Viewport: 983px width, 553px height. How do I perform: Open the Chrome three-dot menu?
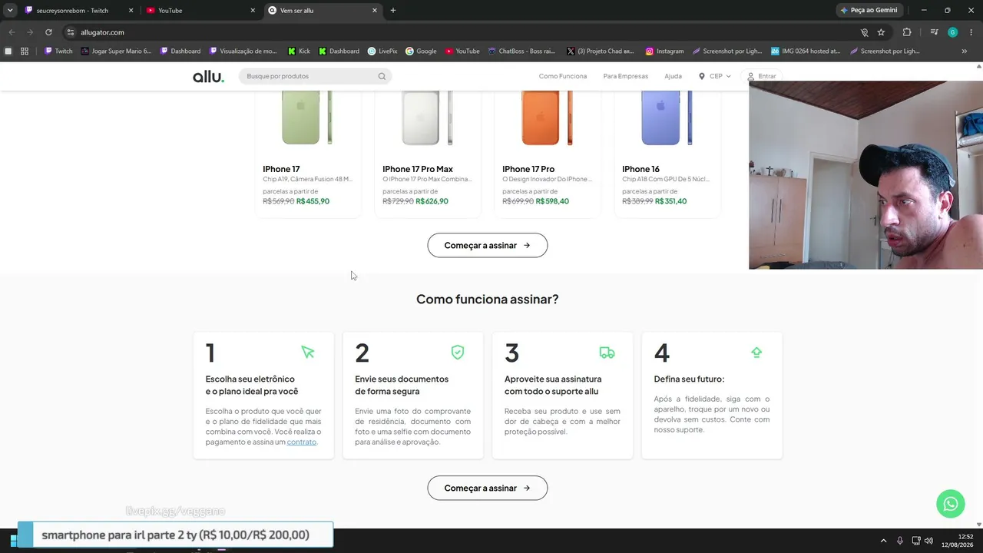coord(971,32)
